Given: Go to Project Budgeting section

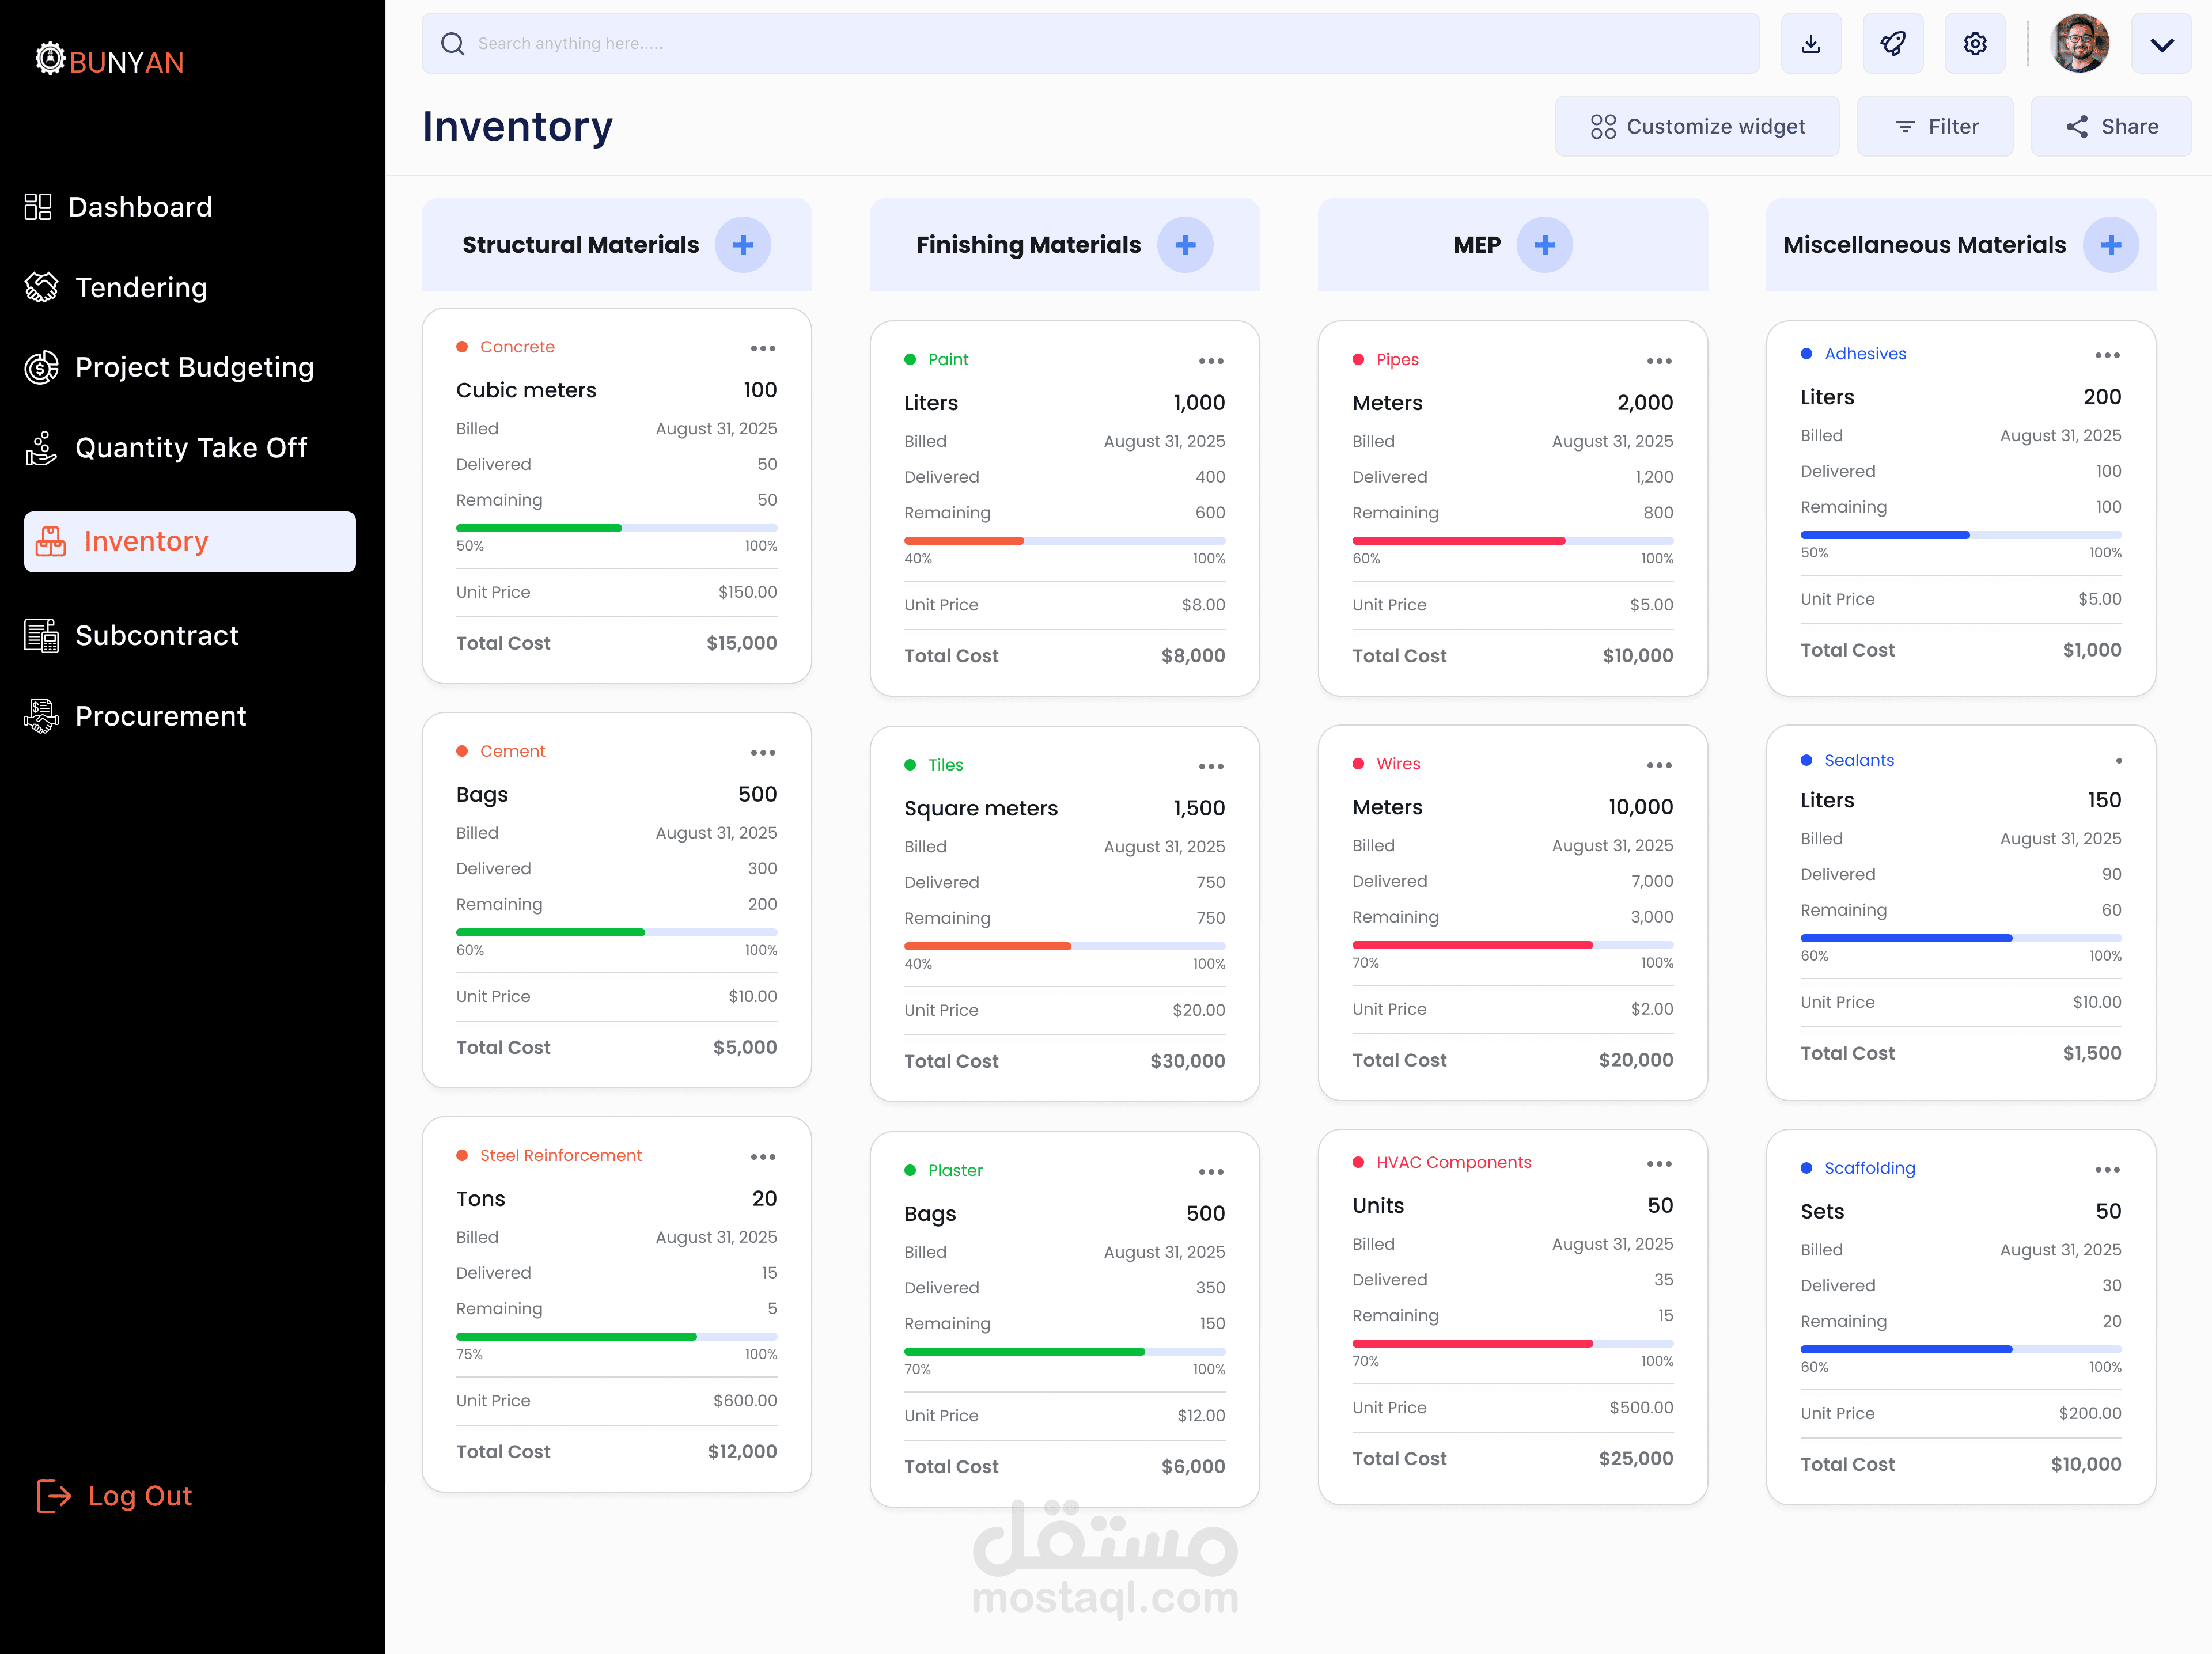Looking at the screenshot, I should 194,367.
